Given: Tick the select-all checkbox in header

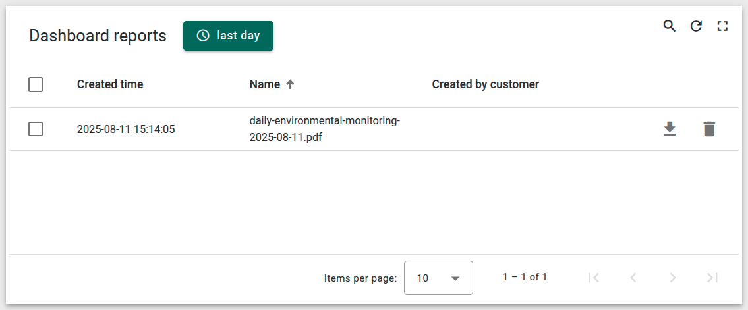Looking at the screenshot, I should tap(36, 84).
